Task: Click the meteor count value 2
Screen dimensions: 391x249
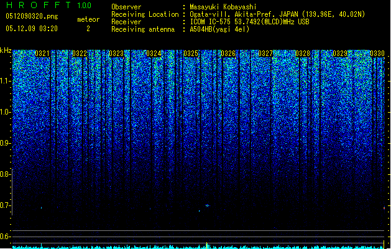Action: point(88,29)
